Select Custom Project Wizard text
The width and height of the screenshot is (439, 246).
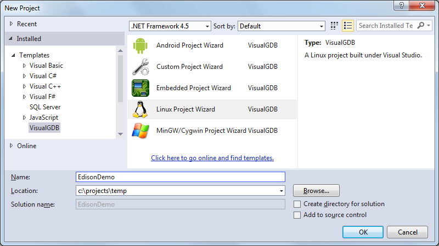point(189,67)
